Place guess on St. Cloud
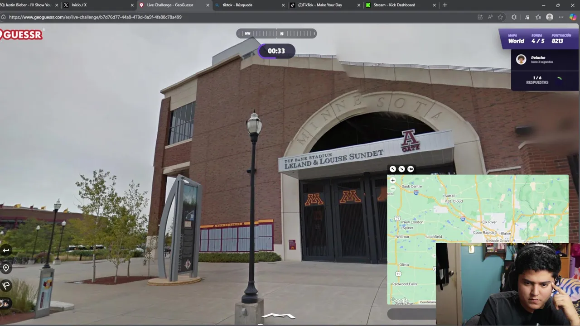This screenshot has height=326, width=580. coord(454,201)
